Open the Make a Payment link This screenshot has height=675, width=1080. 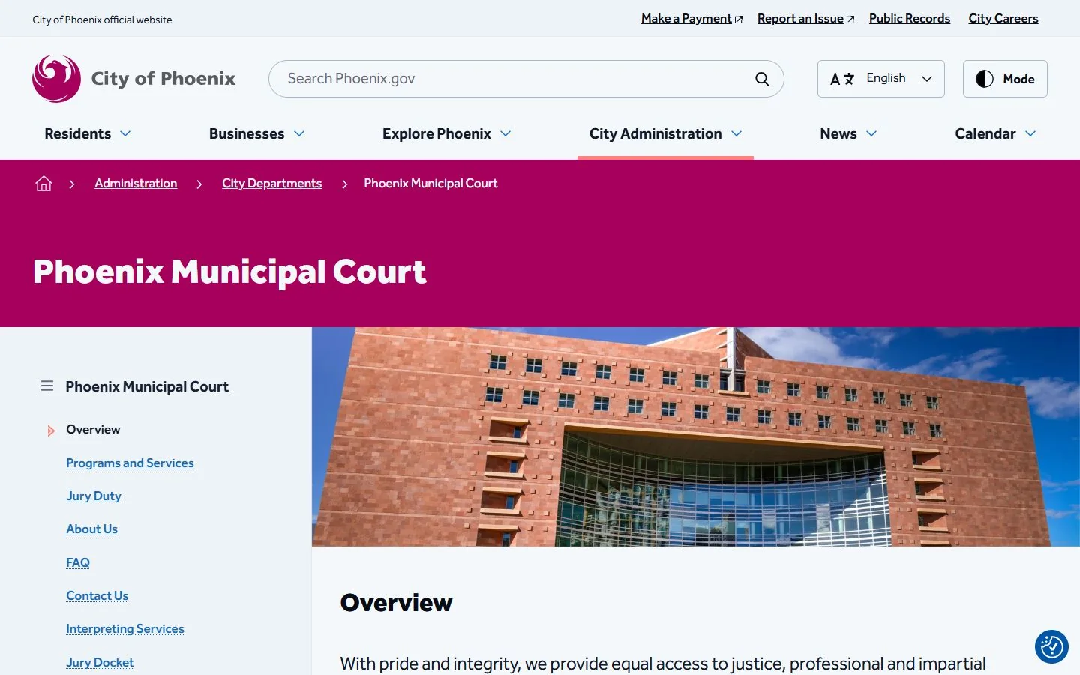691,19
